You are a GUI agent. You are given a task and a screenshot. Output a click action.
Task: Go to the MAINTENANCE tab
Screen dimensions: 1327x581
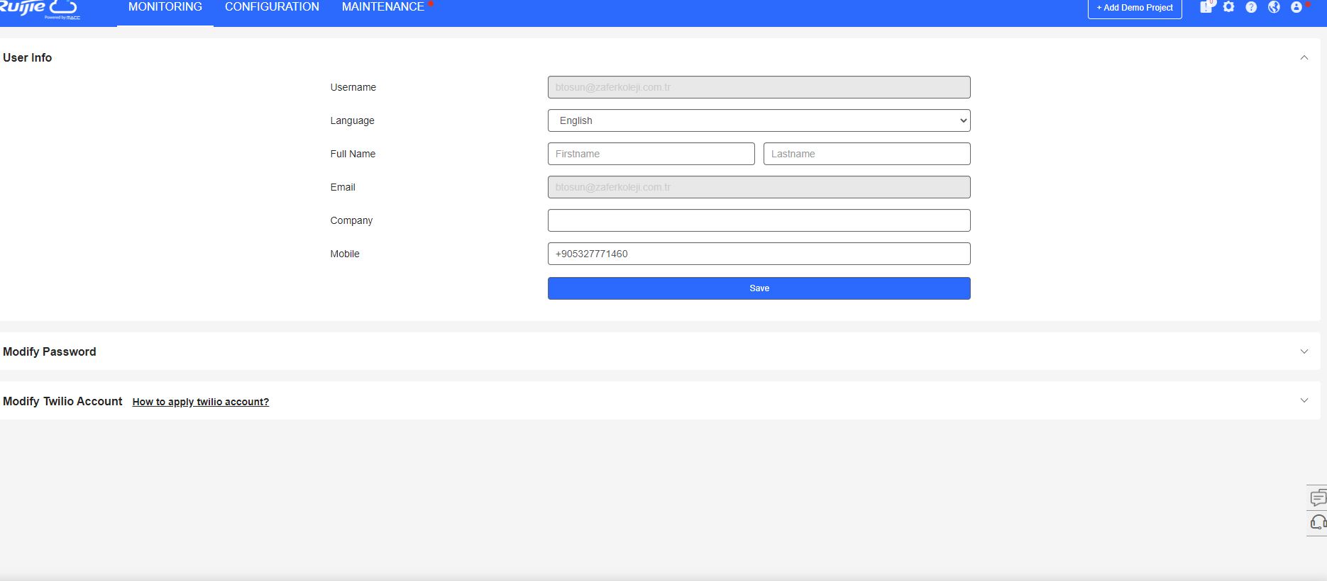(382, 7)
